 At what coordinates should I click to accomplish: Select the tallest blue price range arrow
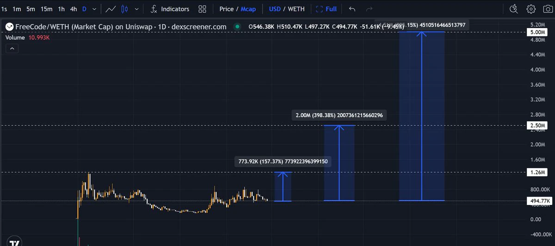422,116
